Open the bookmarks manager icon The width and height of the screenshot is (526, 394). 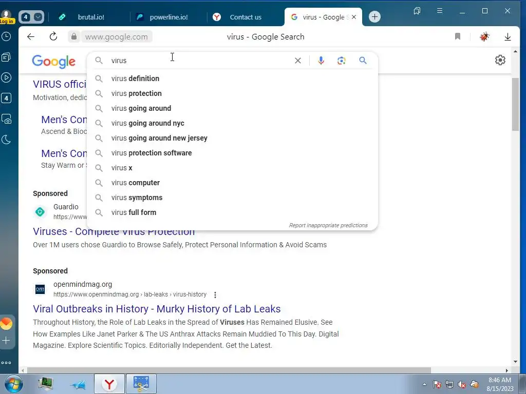tap(417, 11)
